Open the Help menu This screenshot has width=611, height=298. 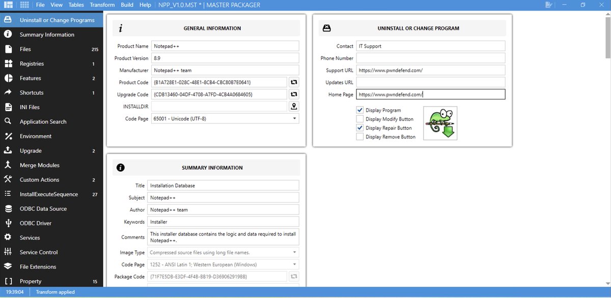click(x=145, y=5)
